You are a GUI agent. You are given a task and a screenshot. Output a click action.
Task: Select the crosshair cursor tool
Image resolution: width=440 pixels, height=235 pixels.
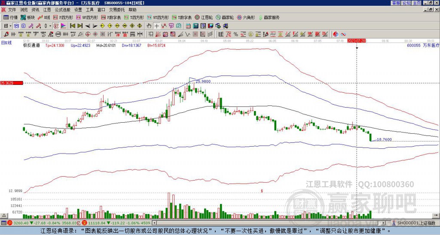156,26
